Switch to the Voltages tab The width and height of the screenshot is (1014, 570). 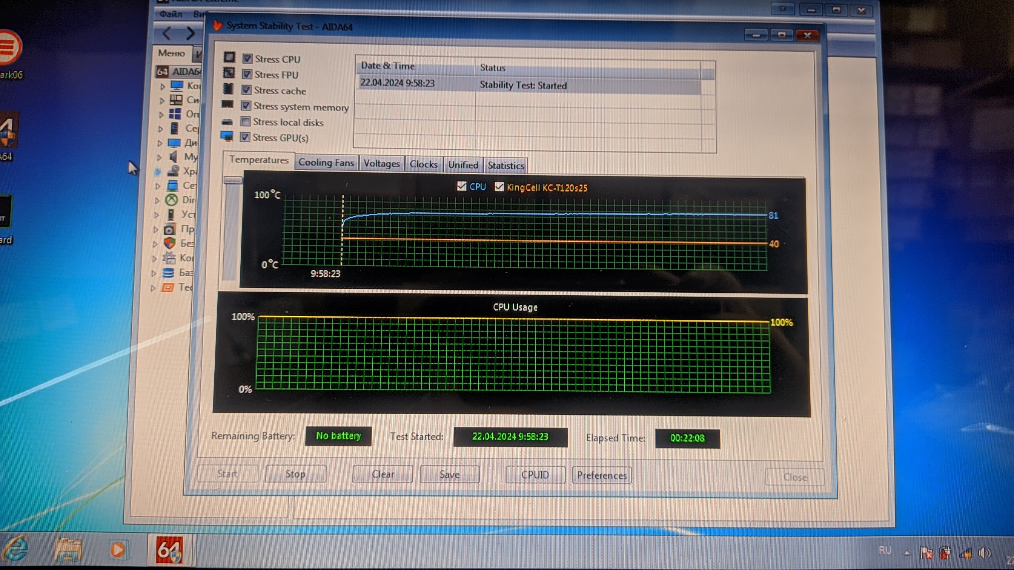click(x=381, y=163)
